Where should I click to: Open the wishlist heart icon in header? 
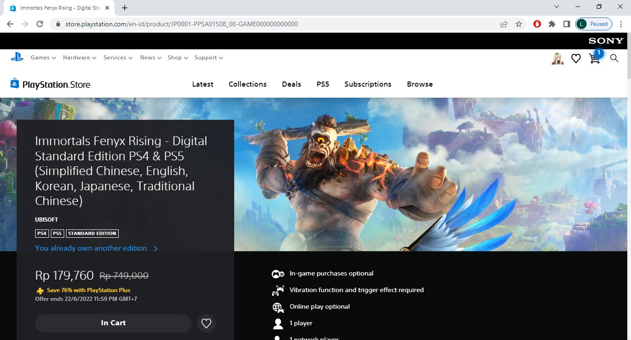(x=576, y=59)
